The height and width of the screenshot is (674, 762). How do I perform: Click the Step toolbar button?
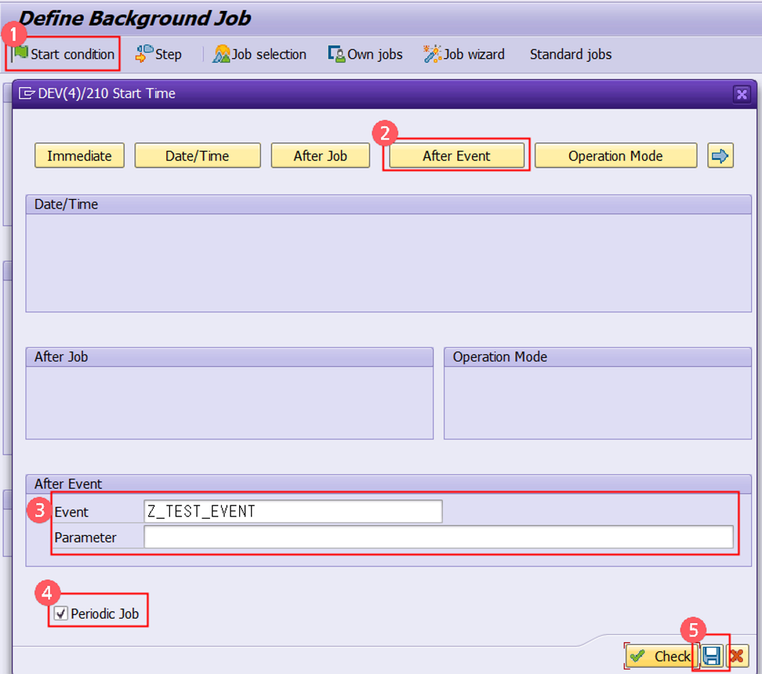coord(159,54)
